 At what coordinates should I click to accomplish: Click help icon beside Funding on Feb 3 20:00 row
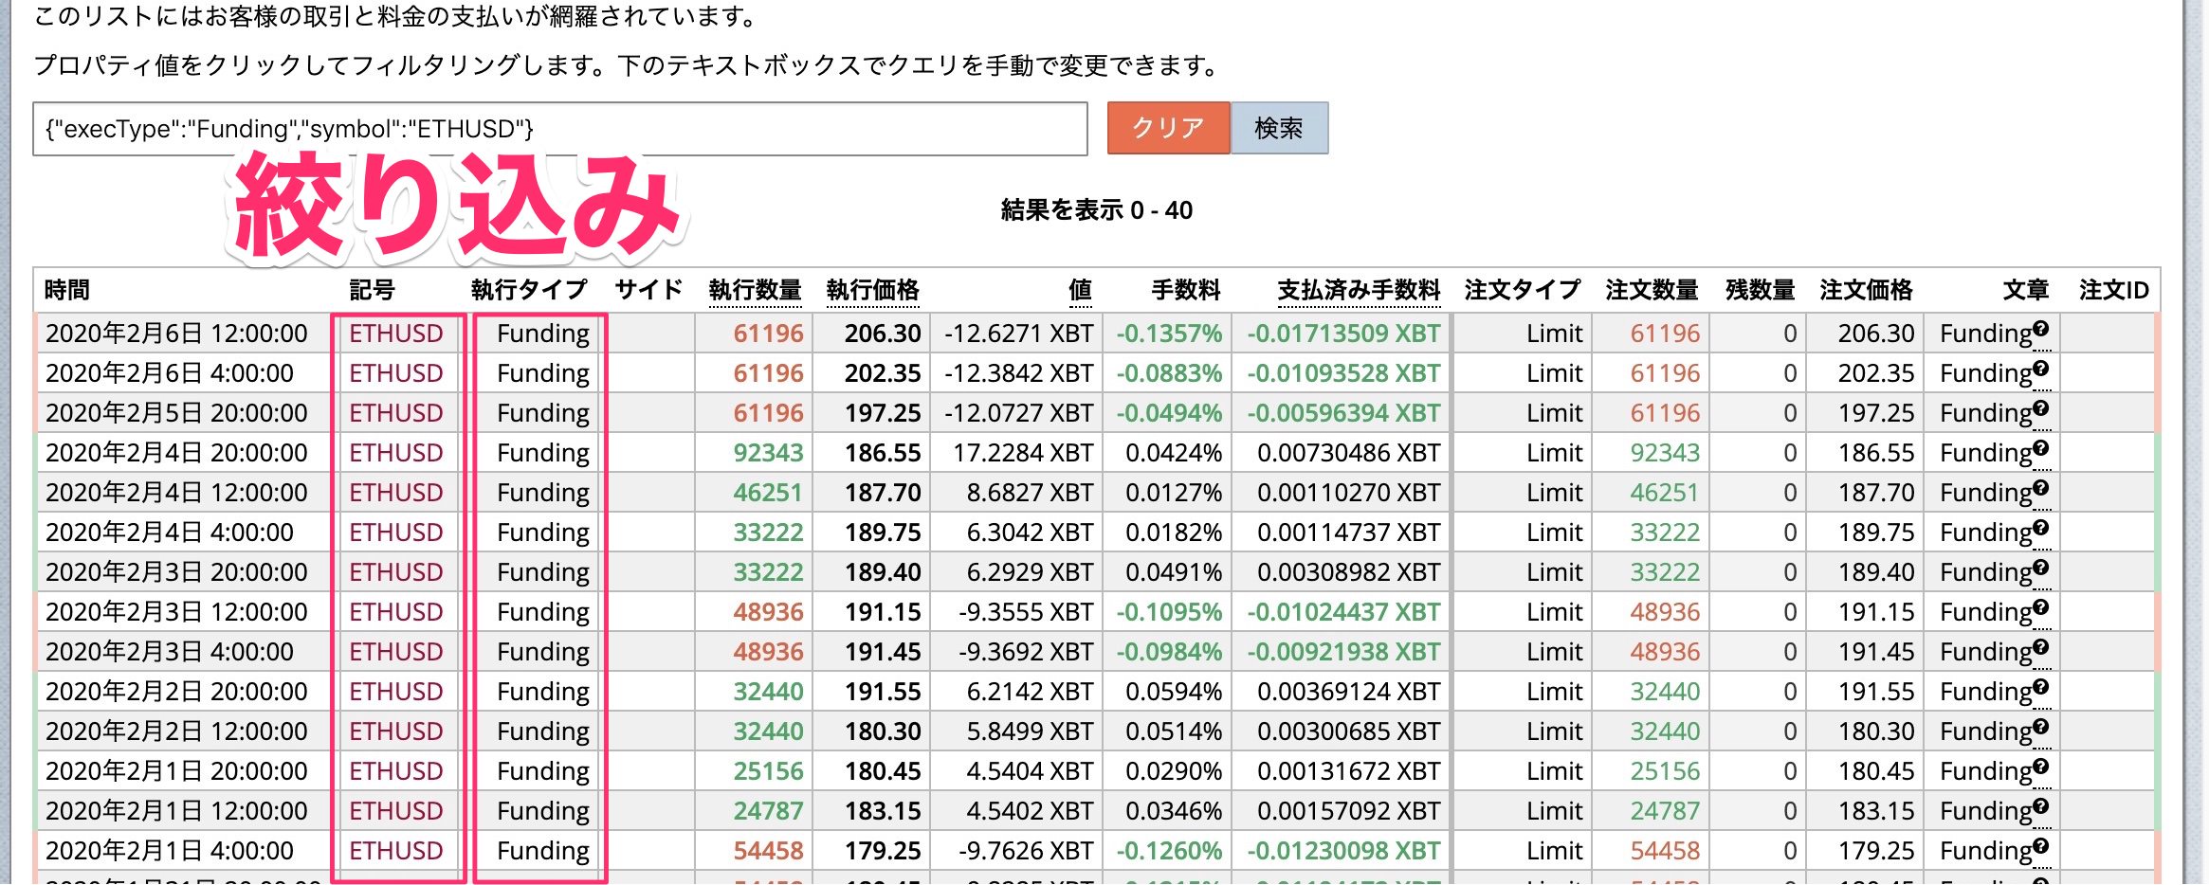point(2041,567)
